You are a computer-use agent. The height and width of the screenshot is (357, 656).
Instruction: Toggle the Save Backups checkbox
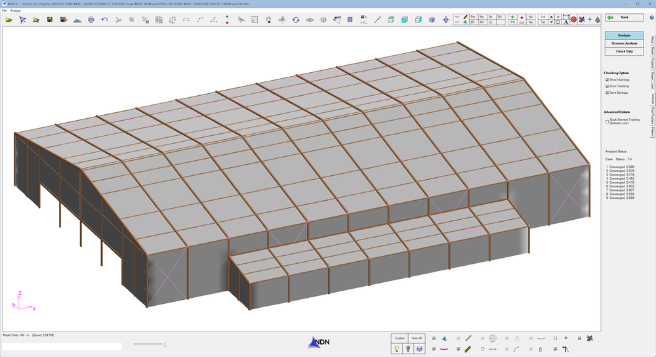tap(607, 93)
